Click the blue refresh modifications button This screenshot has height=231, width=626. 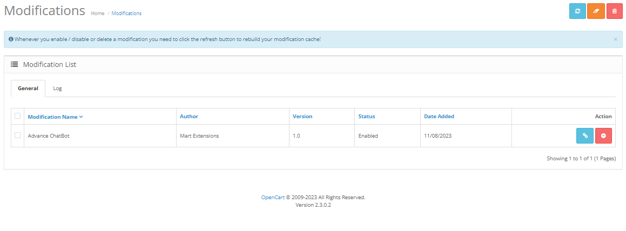[x=577, y=11]
